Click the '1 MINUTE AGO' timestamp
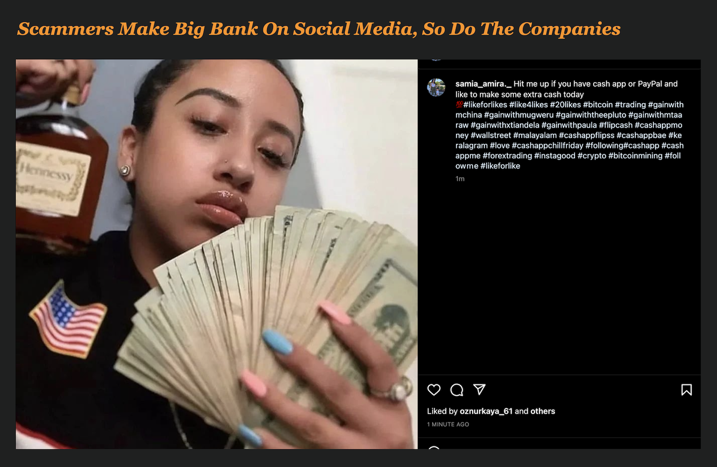Image resolution: width=717 pixels, height=467 pixels. (448, 425)
